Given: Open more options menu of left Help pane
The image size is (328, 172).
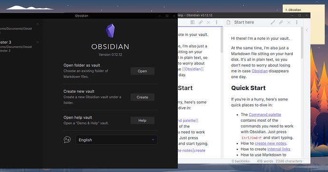Looking at the screenshot, I should point(216,22).
